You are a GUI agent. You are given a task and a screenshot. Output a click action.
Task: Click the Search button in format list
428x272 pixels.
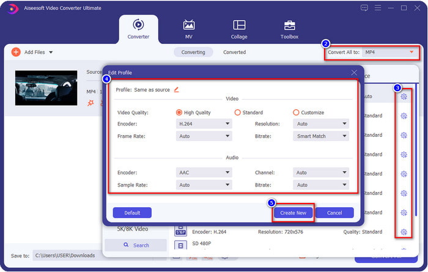pyautogui.click(x=136, y=245)
